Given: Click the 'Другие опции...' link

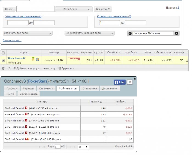Looking at the screenshot, I should pos(12,40).
